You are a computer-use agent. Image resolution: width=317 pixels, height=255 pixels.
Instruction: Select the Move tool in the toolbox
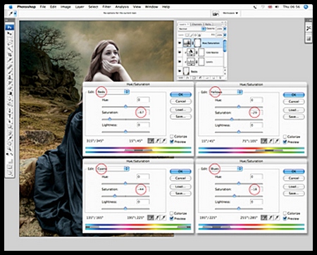[10, 34]
